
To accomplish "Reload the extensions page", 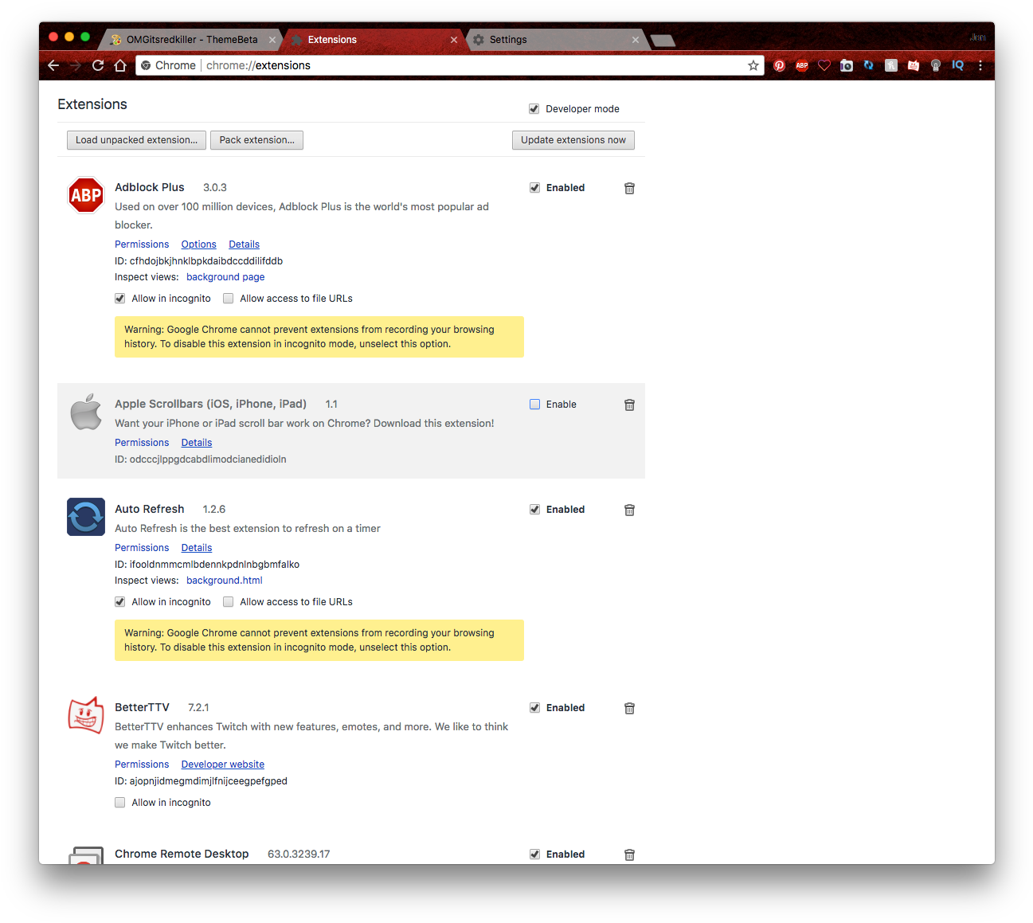I will (98, 65).
